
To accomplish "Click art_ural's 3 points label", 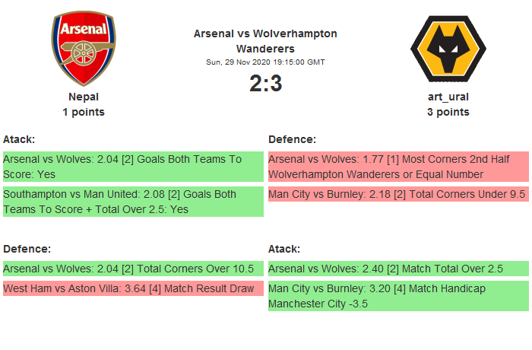I will [448, 112].
